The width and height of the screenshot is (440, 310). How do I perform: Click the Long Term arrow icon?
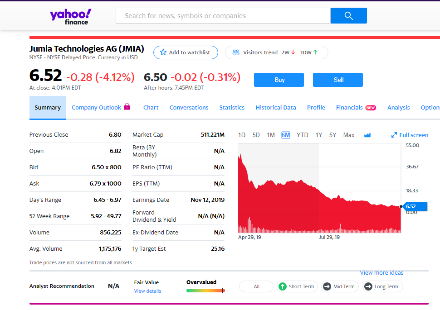368,286
